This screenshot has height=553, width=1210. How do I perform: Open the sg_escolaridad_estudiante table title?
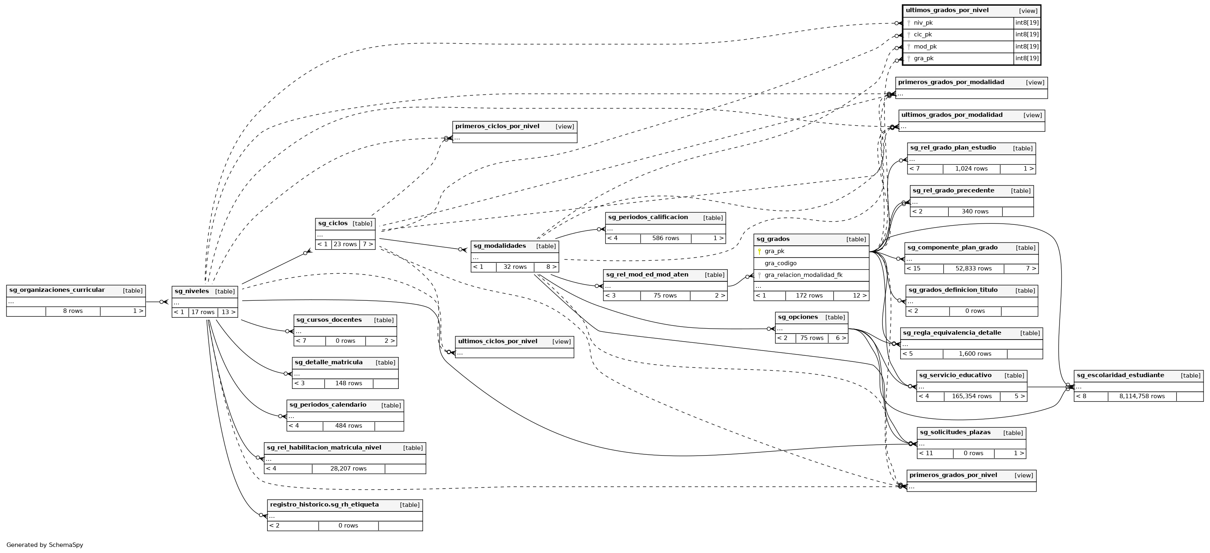(1120, 375)
